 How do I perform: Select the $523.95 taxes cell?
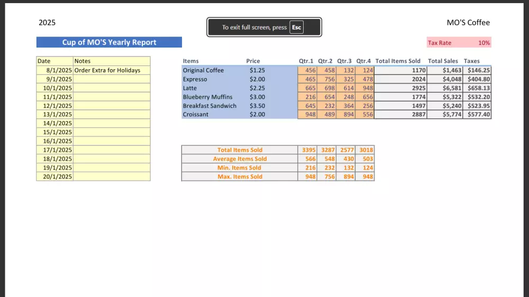tap(477, 106)
